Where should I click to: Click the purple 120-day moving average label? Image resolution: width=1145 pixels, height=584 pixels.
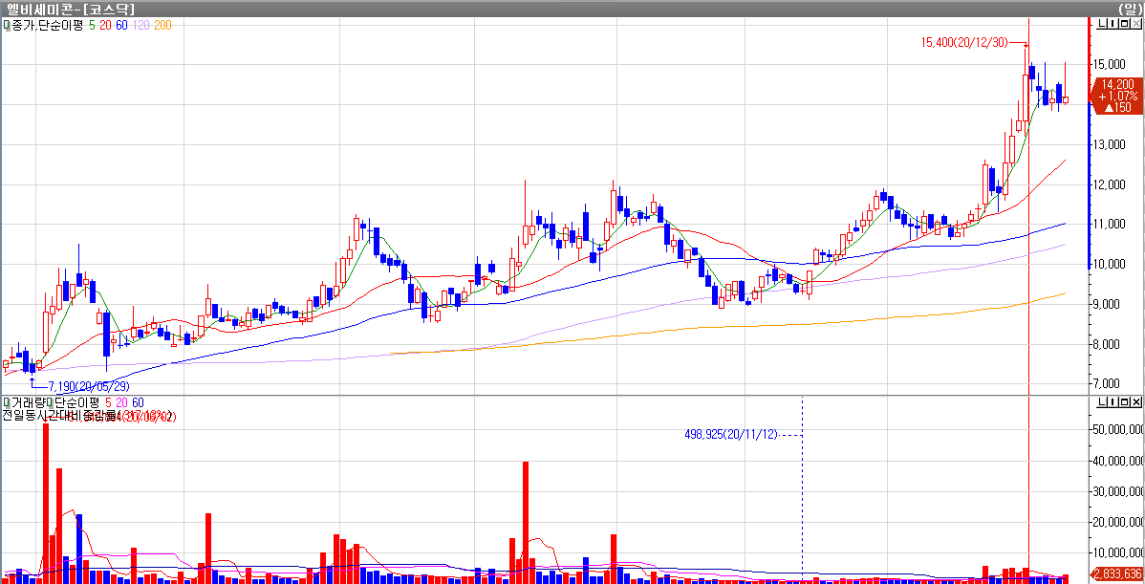140,25
